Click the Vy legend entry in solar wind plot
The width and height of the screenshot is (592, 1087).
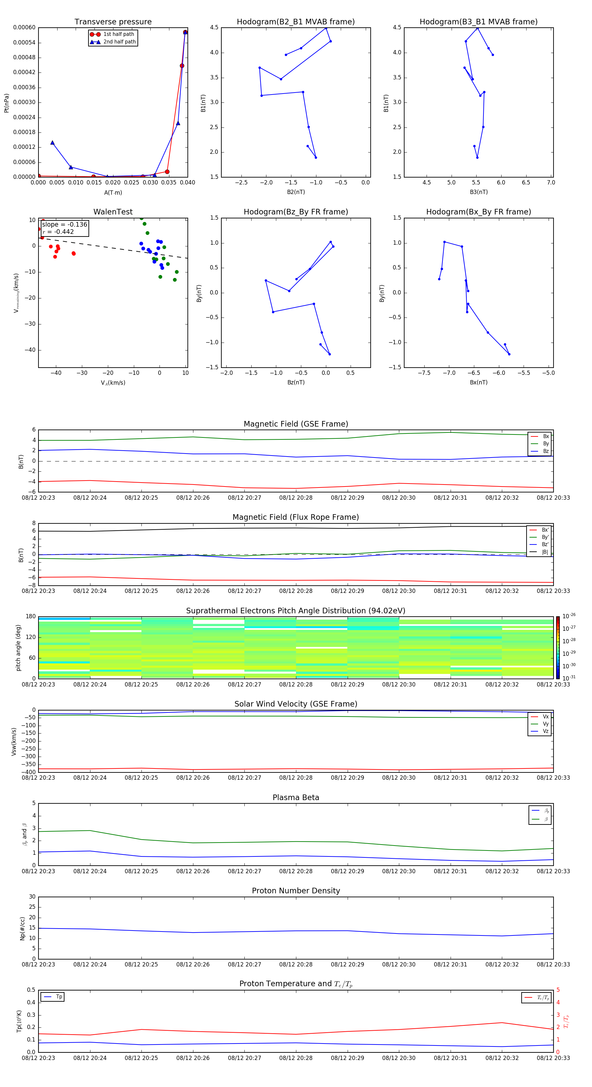pos(540,724)
